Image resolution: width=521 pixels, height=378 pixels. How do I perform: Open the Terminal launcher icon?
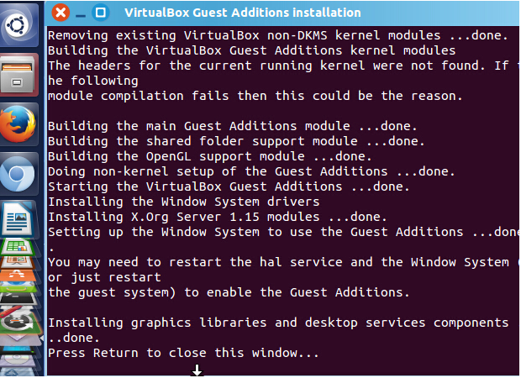(18, 298)
